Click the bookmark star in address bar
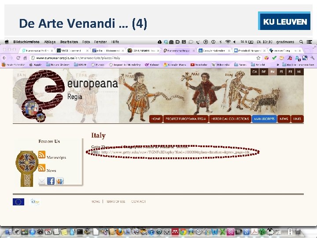Viewport: 317px width, 238px height. (x=258, y=58)
